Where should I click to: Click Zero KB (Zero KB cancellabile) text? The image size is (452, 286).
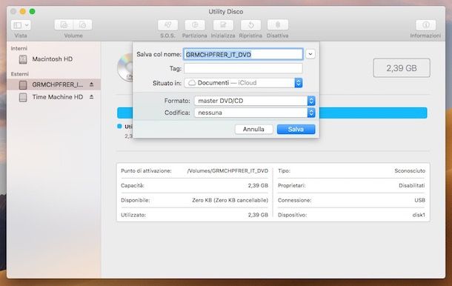(230, 200)
